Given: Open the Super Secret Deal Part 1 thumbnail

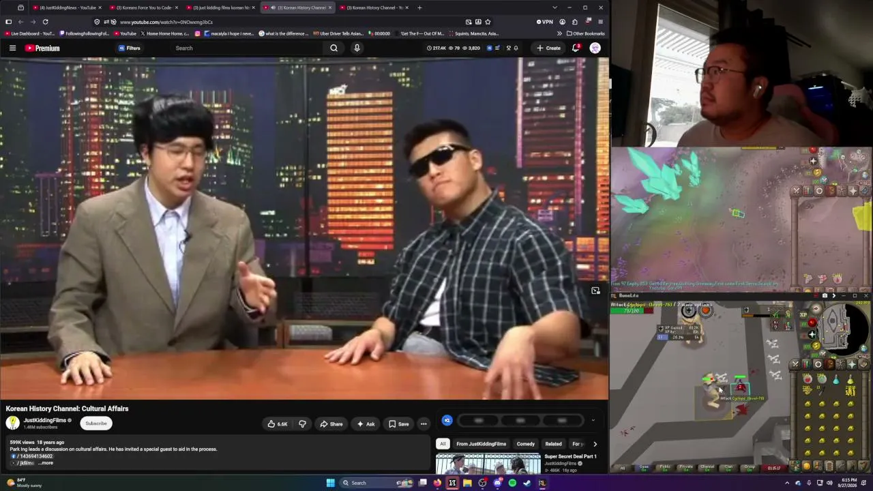Looking at the screenshot, I should [488, 463].
